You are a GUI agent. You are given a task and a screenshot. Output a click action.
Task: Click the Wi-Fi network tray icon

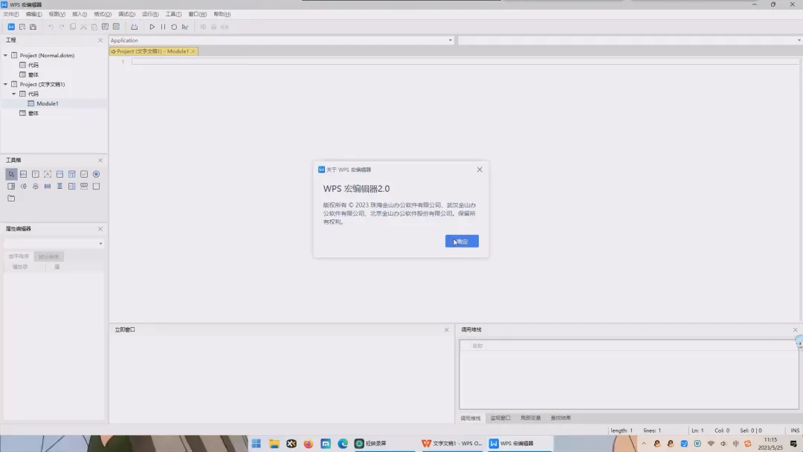pyautogui.click(x=711, y=443)
